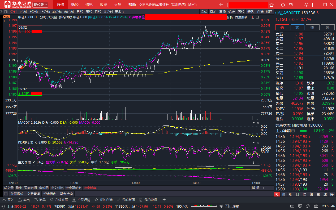Open the message envelope icon
336x210 pixels.
click(291, 5)
